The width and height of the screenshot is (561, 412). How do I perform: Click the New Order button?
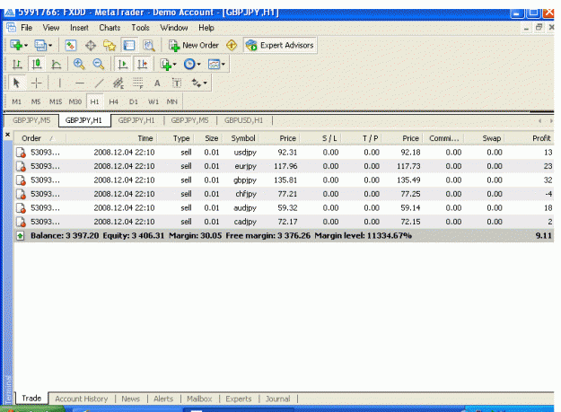coord(193,46)
